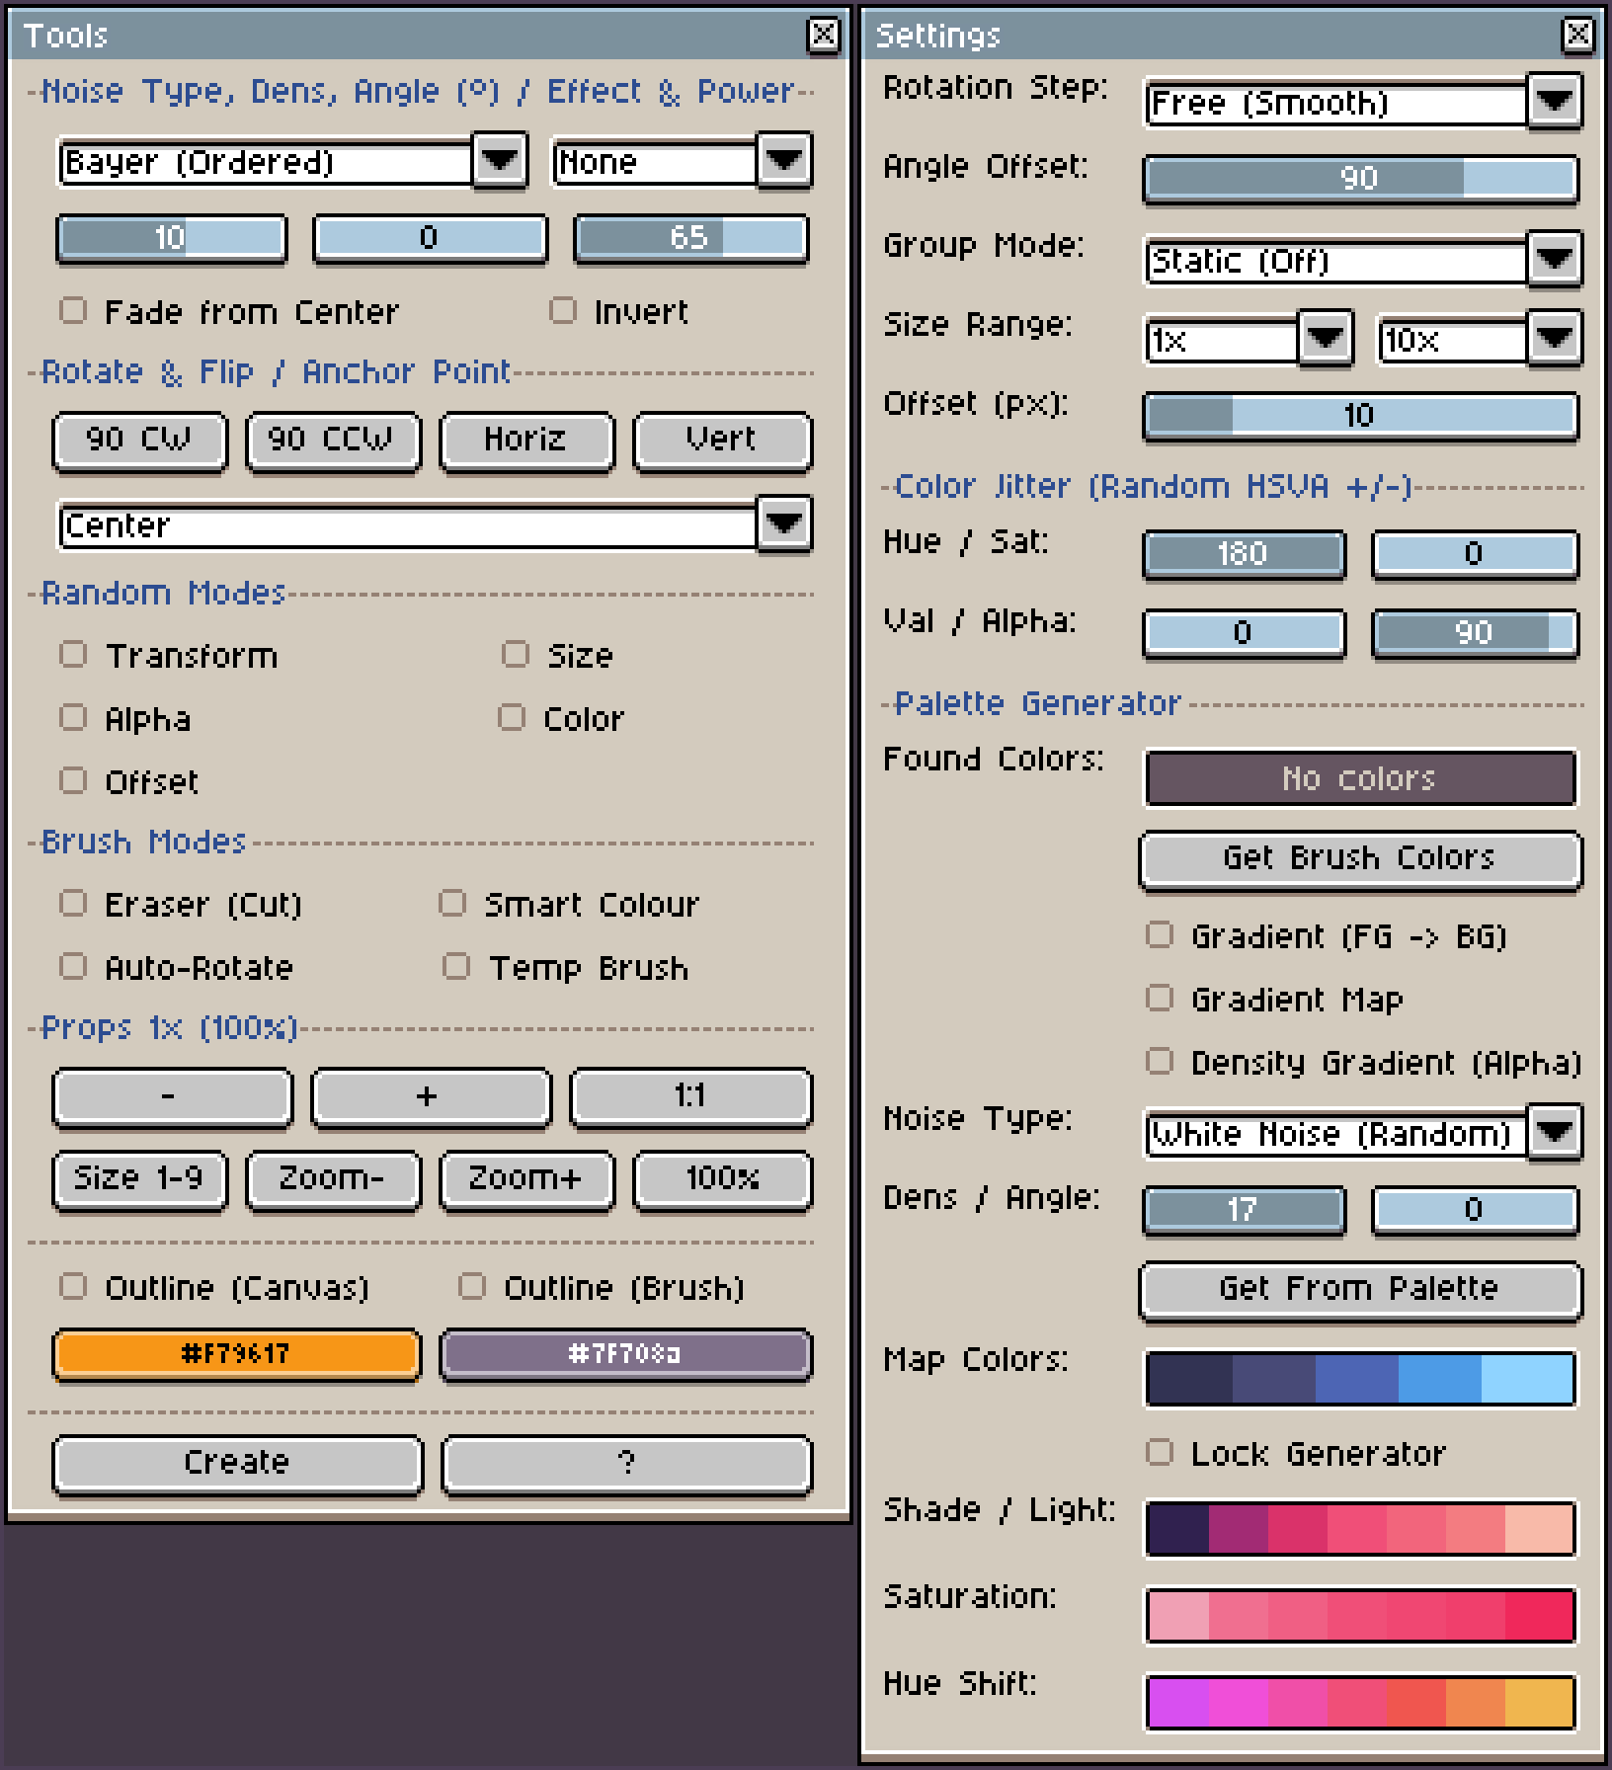Expand the Center anchor point dropdown
Viewport: 1612px width, 1770px height.
(x=783, y=523)
